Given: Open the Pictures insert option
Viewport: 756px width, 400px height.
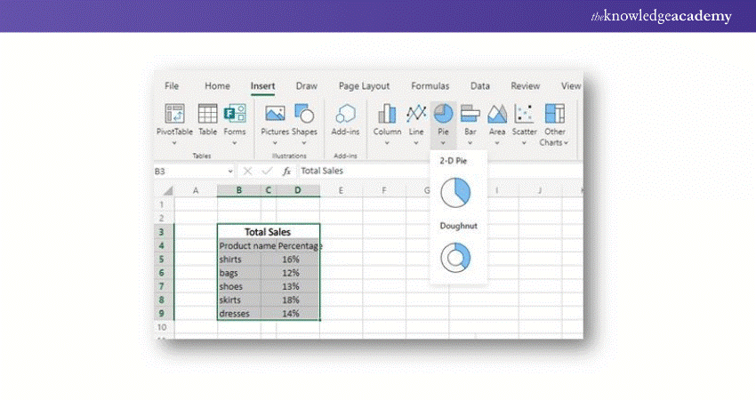Looking at the screenshot, I should pos(275,114).
